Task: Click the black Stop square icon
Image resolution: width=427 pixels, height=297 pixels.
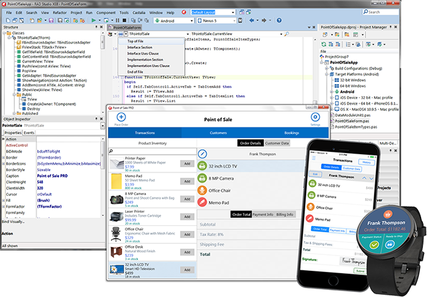Action: point(125,20)
